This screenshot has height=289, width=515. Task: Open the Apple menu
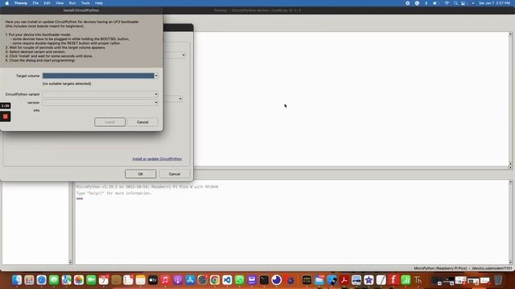click(7, 3)
